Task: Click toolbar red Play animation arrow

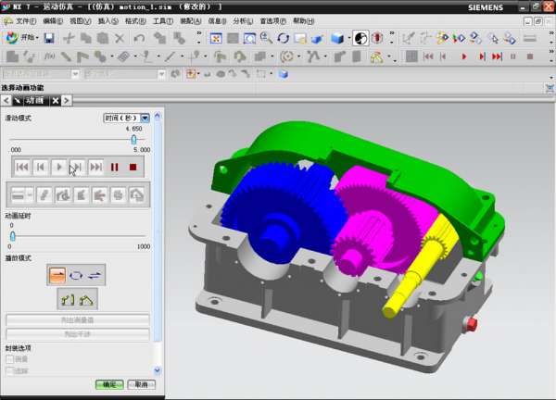Action: 464,56
